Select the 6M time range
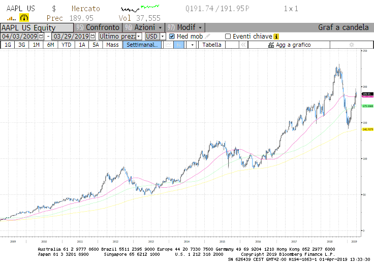Image resolution: width=374 pixels, height=269 pixels. click(51, 45)
